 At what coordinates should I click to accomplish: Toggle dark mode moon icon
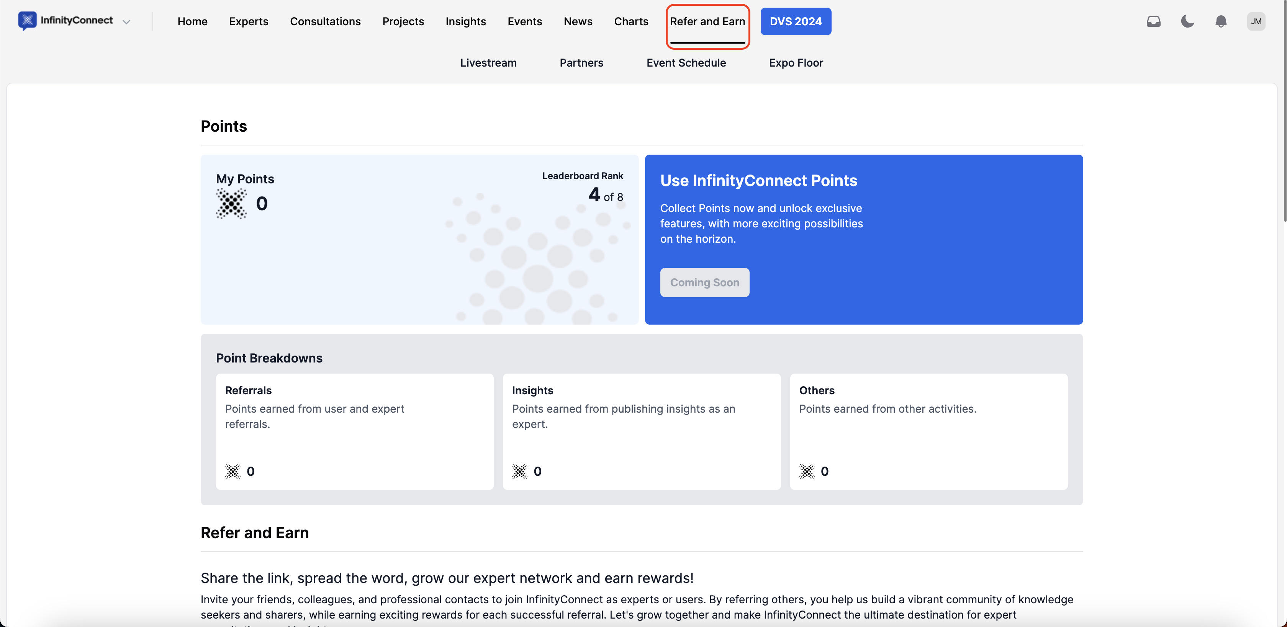click(1187, 21)
